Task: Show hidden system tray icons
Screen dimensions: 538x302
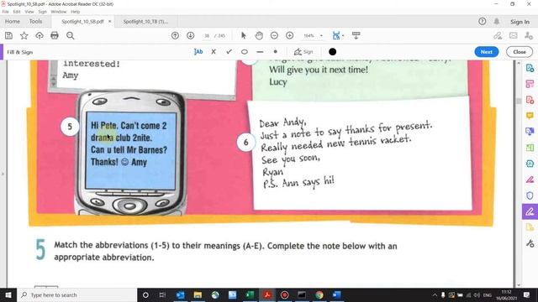Action: click(435, 294)
